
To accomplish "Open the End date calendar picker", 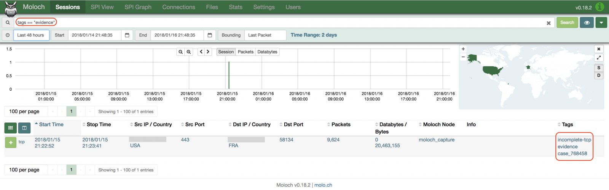I will [x=210, y=35].
